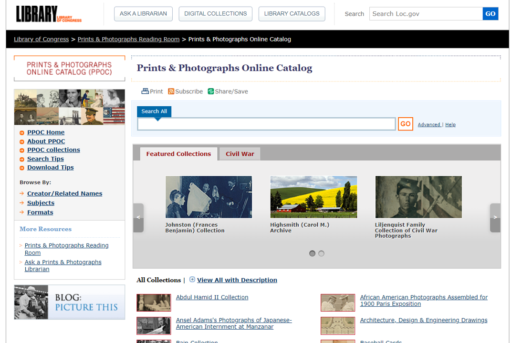Open View All with Description link
This screenshot has width=522, height=343.
point(237,280)
